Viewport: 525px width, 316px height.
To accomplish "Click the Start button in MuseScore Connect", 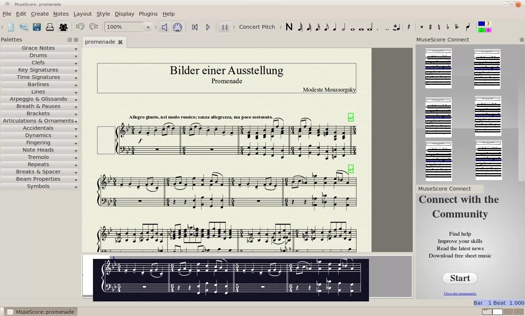I will tap(460, 278).
